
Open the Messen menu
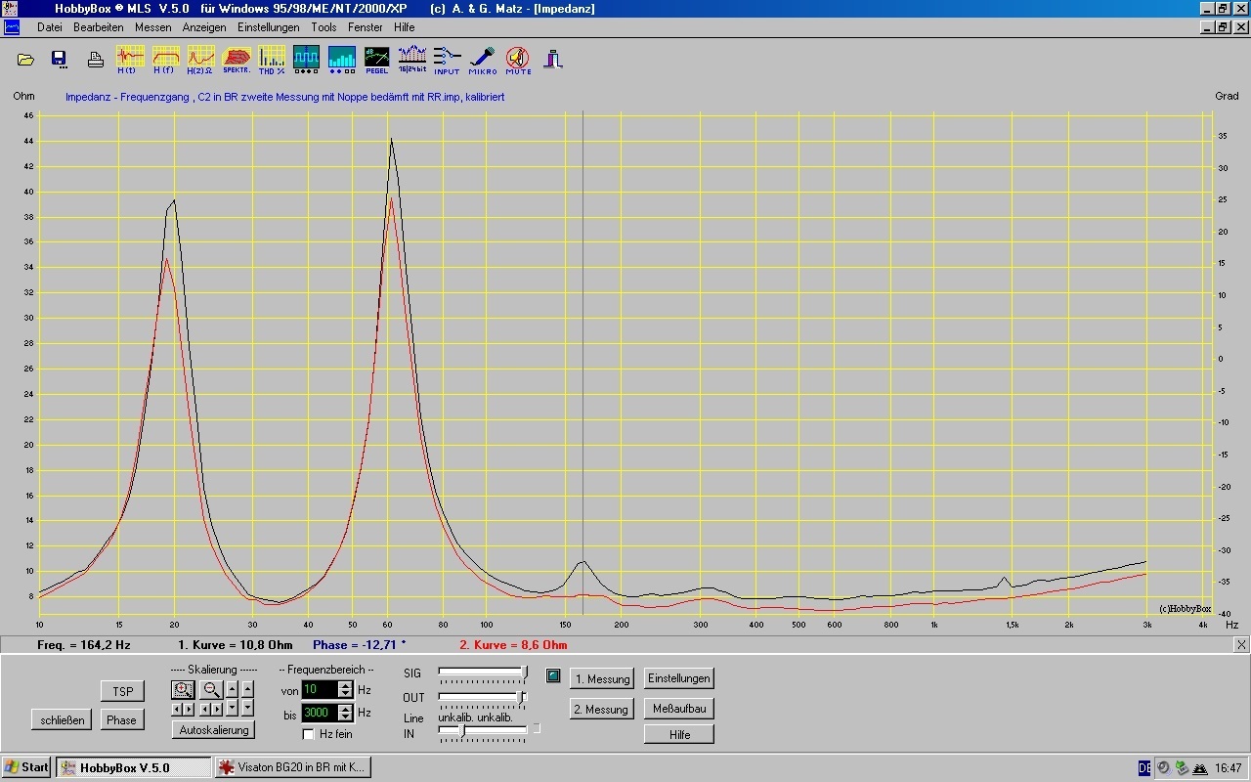click(152, 27)
